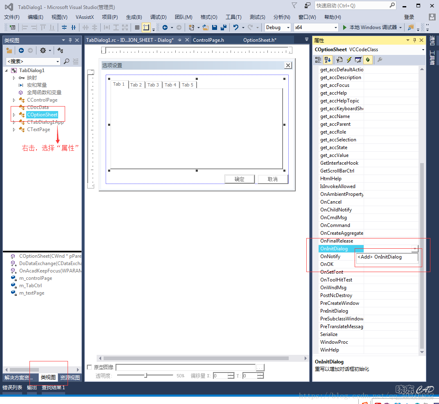
Task: Collapse the TabDialog1 project node
Action: [x=7, y=70]
